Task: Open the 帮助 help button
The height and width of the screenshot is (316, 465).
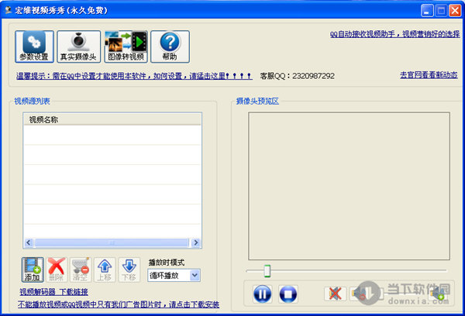Action: [170, 46]
